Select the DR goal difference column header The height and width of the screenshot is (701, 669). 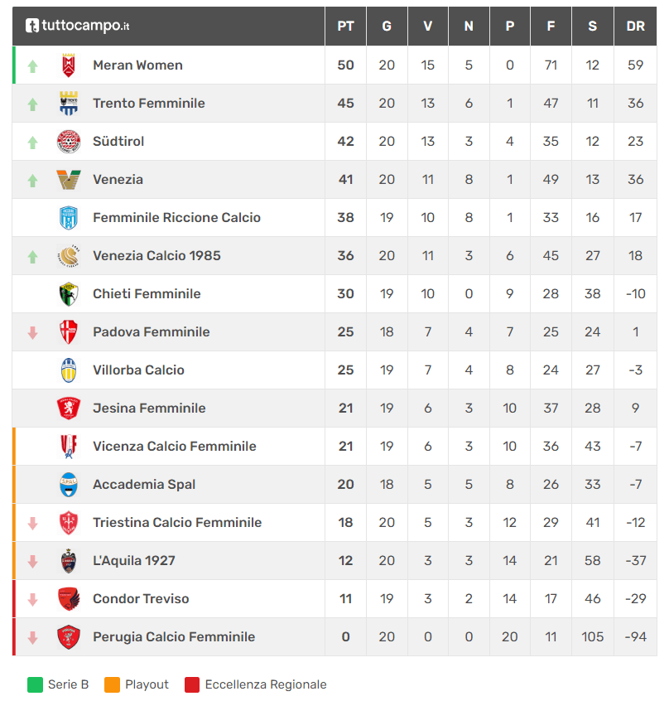click(636, 26)
